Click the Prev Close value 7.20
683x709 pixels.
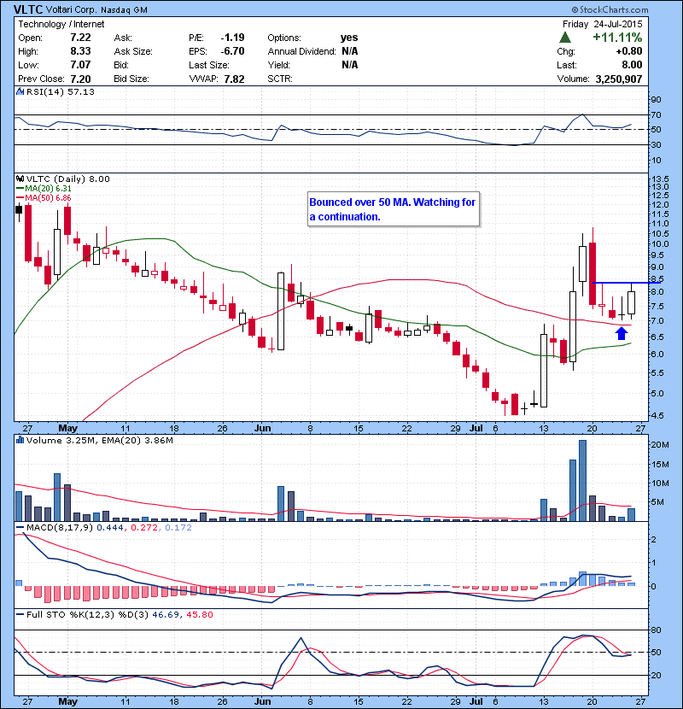point(80,79)
